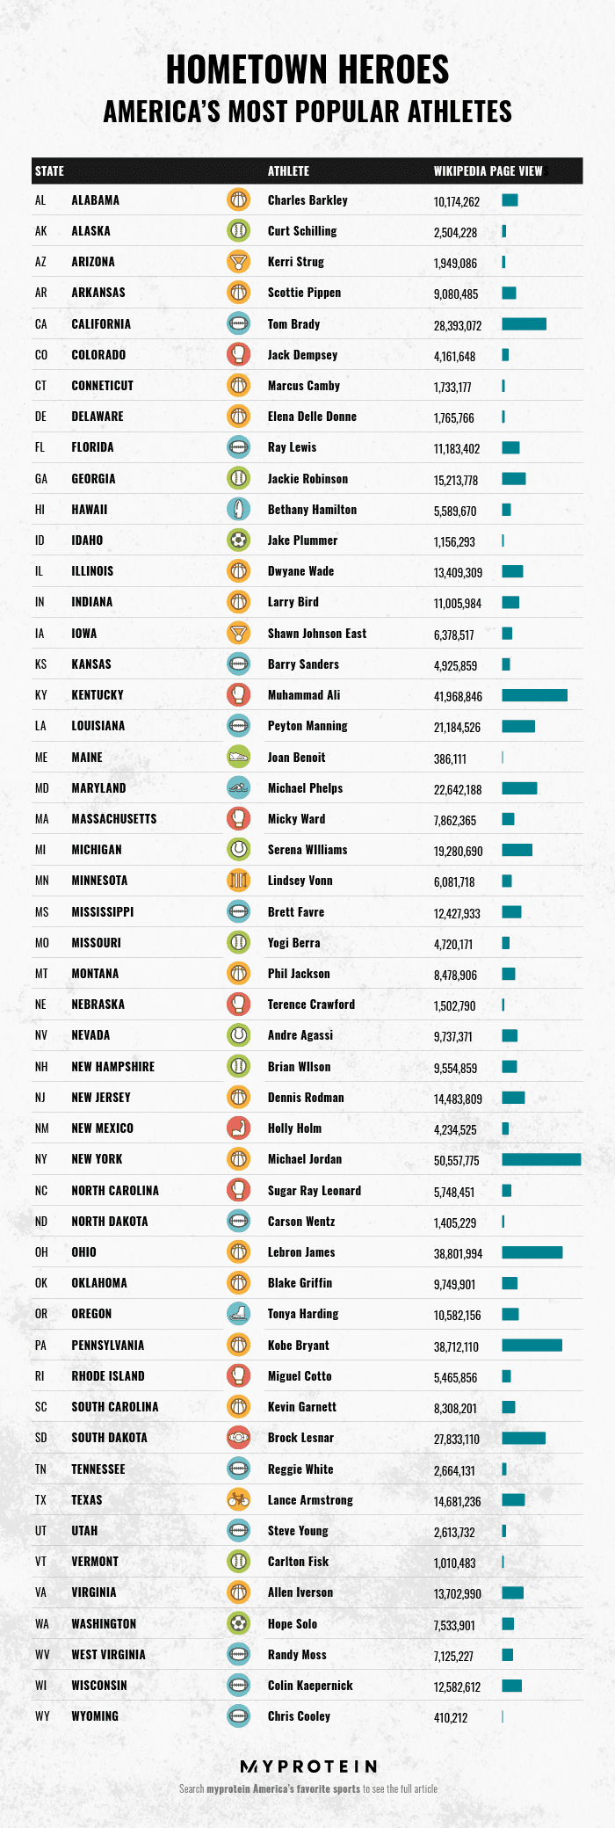Viewport: 615px width, 1828px height.
Task: Click the Lebron James athlete name
Action: click(x=301, y=1252)
